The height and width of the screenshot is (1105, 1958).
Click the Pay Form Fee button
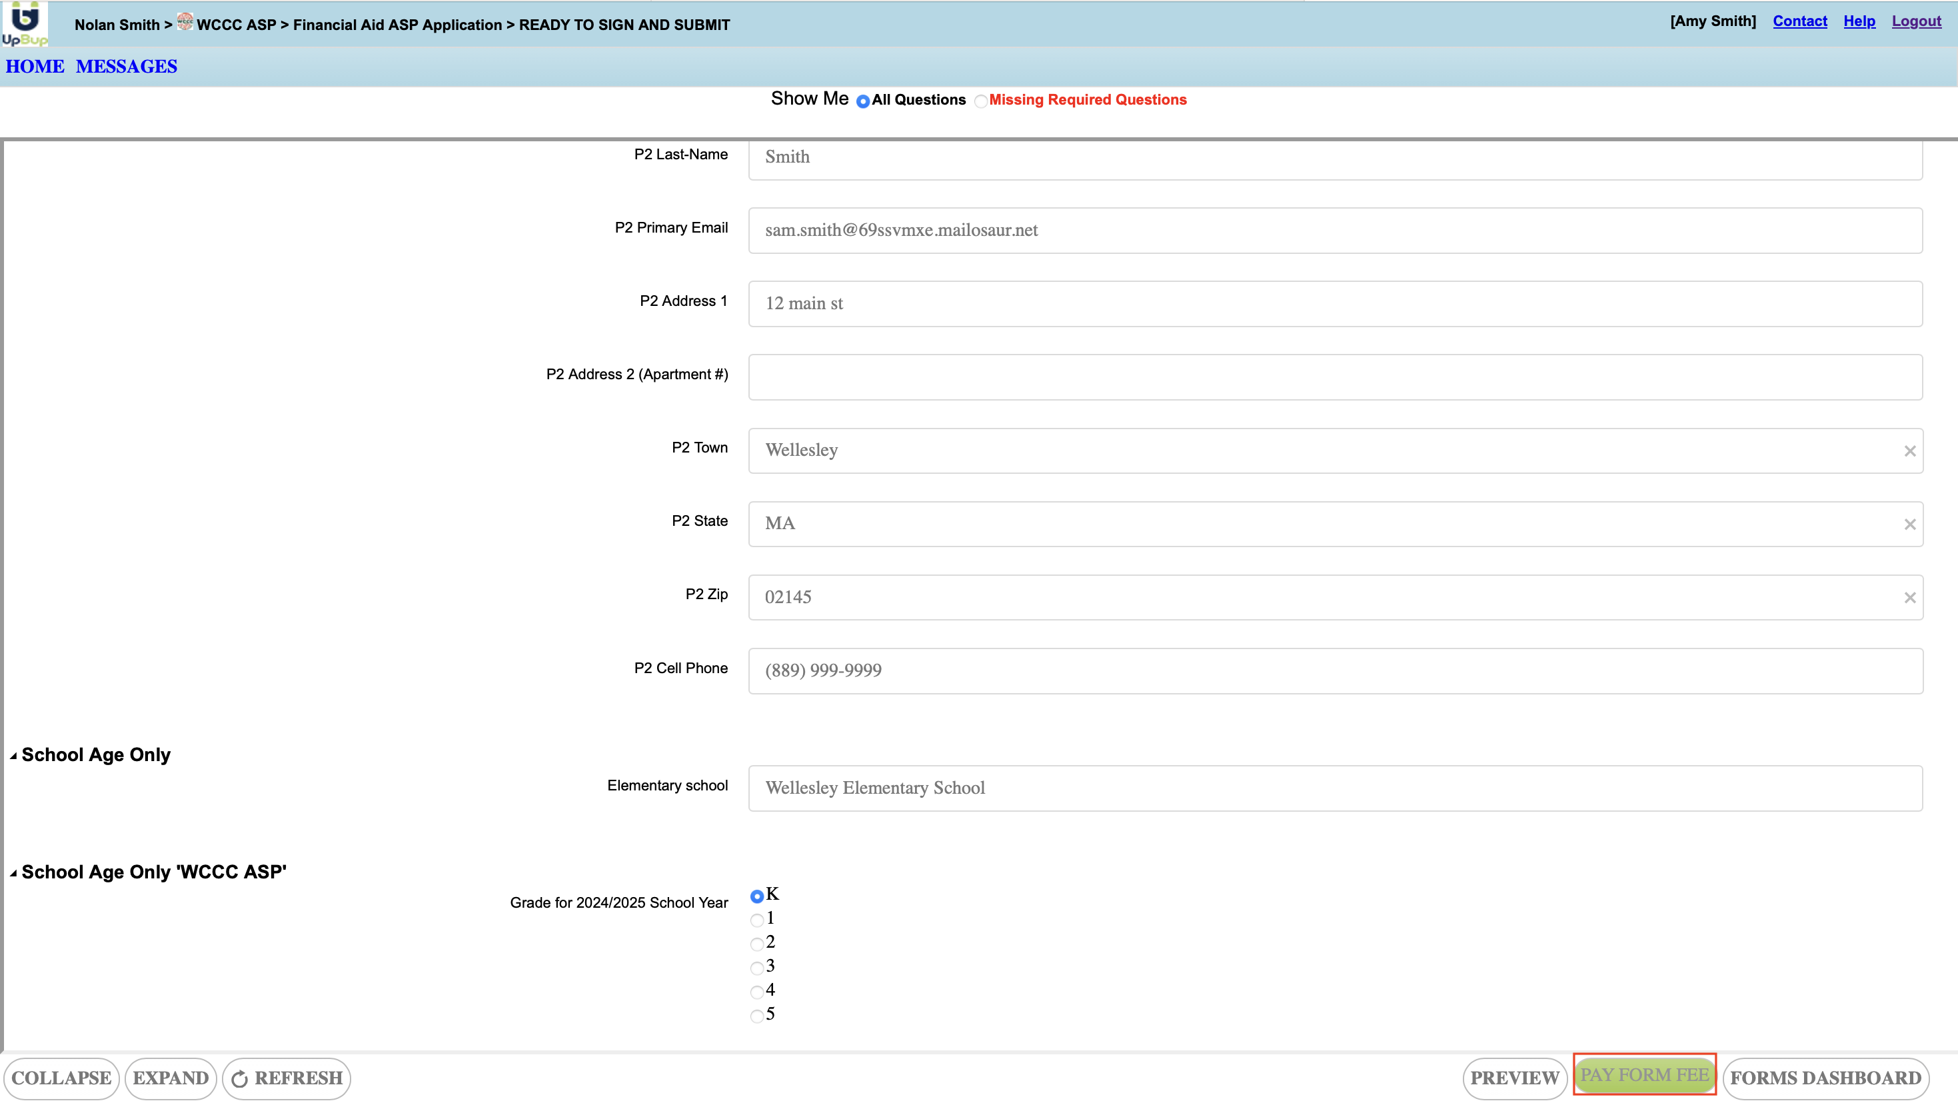tap(1644, 1076)
